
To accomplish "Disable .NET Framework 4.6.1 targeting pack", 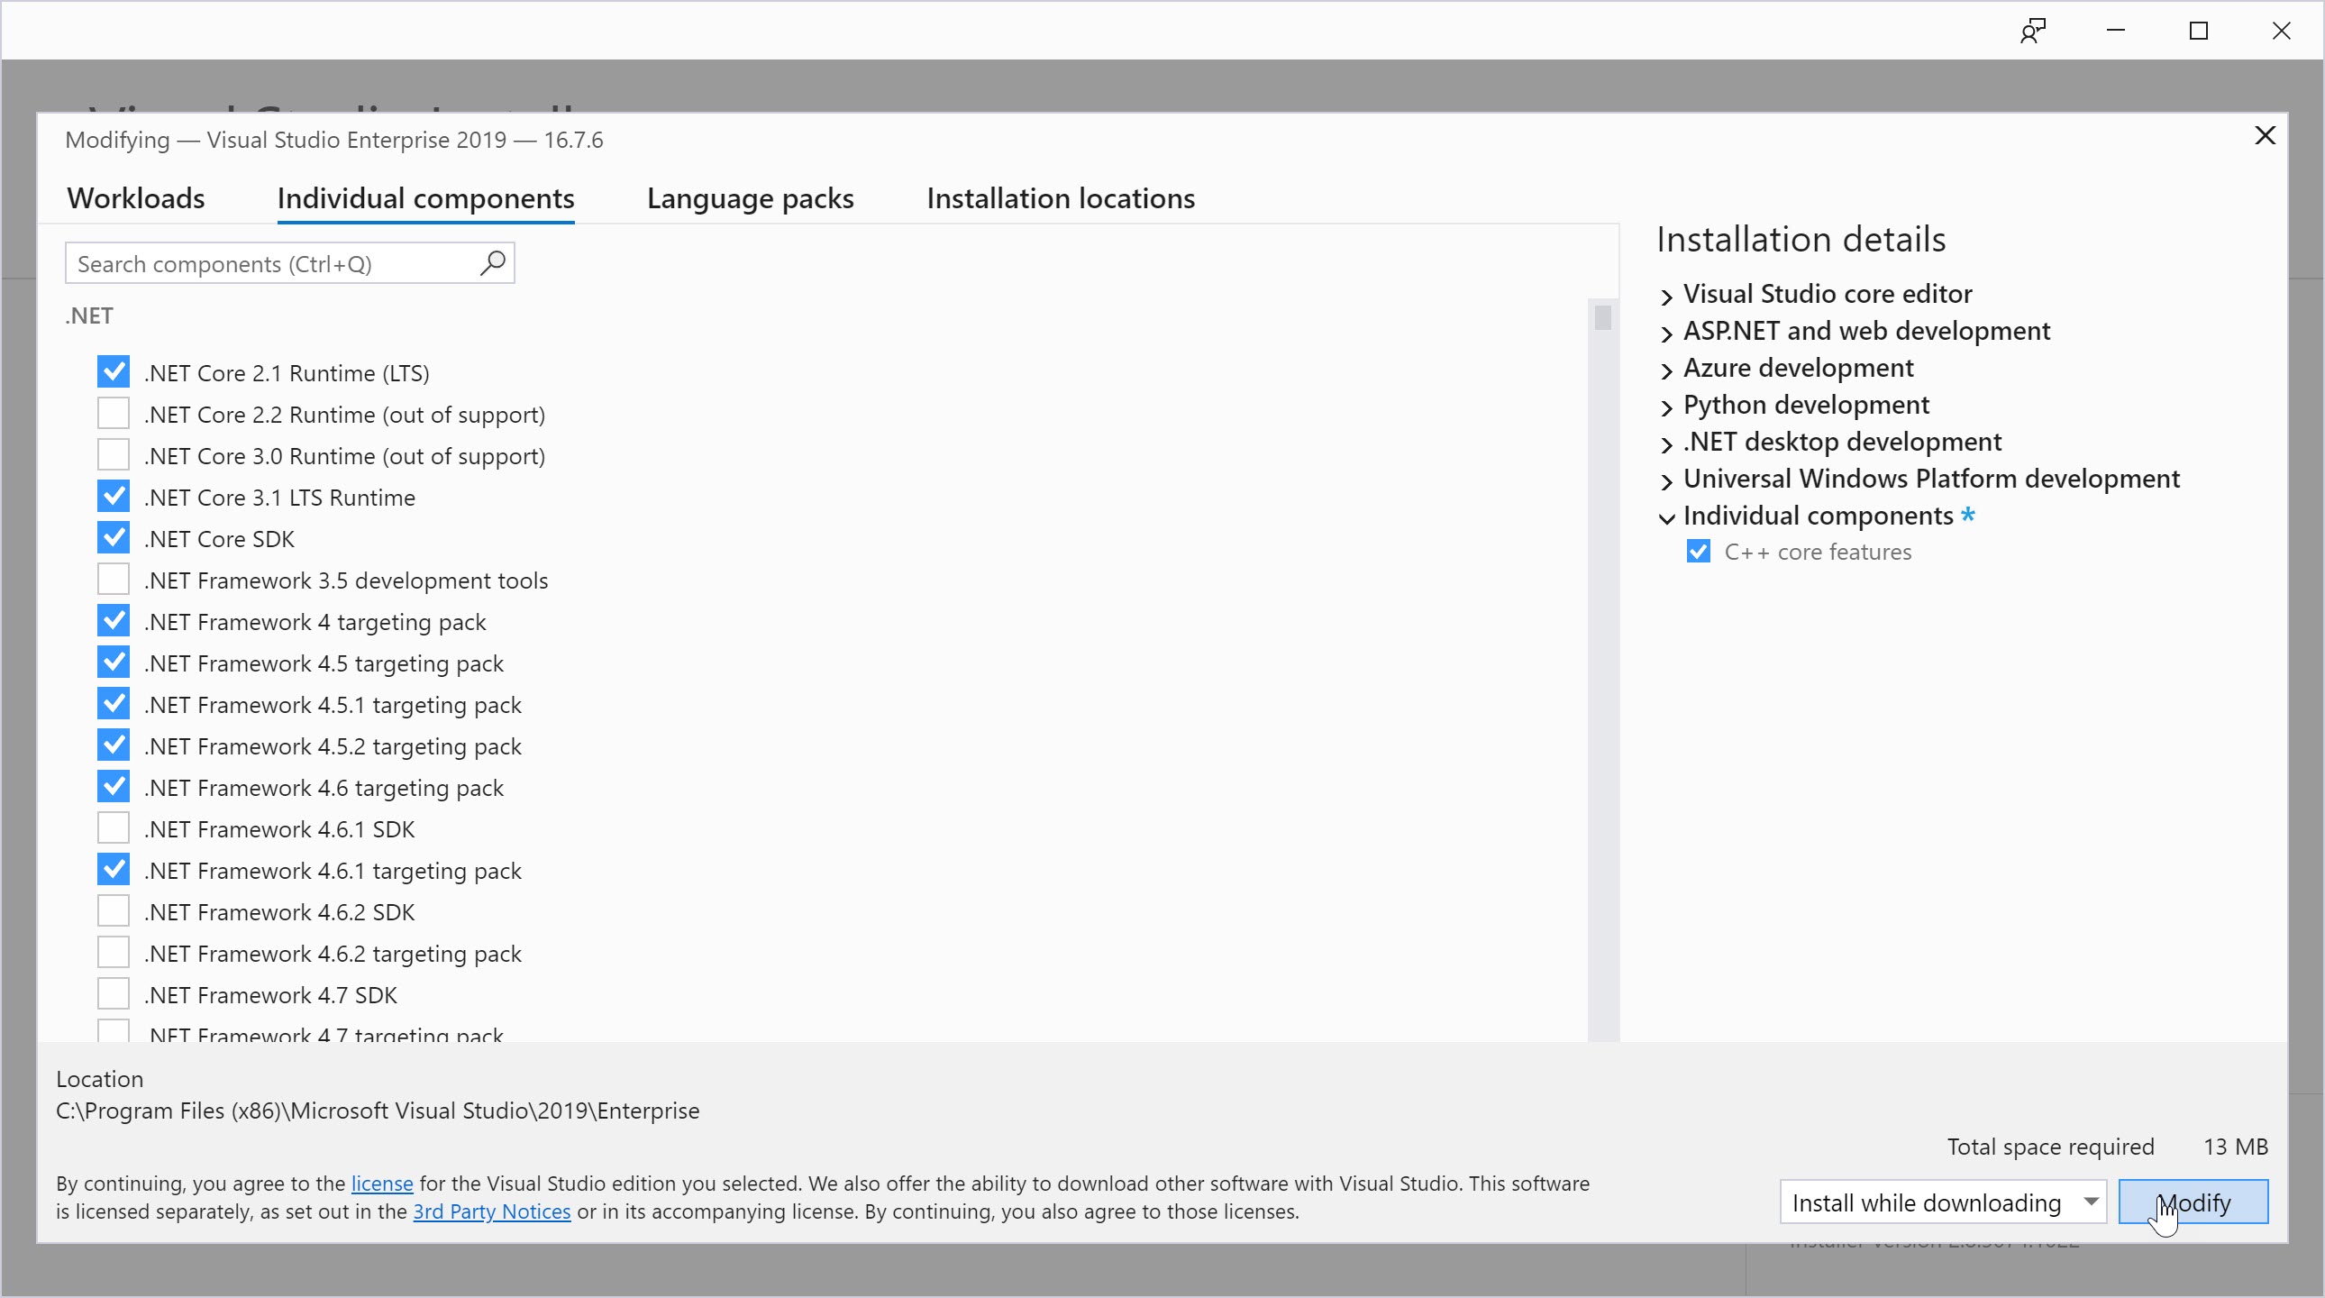I will 112,869.
